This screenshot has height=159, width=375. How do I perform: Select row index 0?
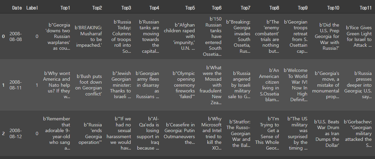[3, 36]
